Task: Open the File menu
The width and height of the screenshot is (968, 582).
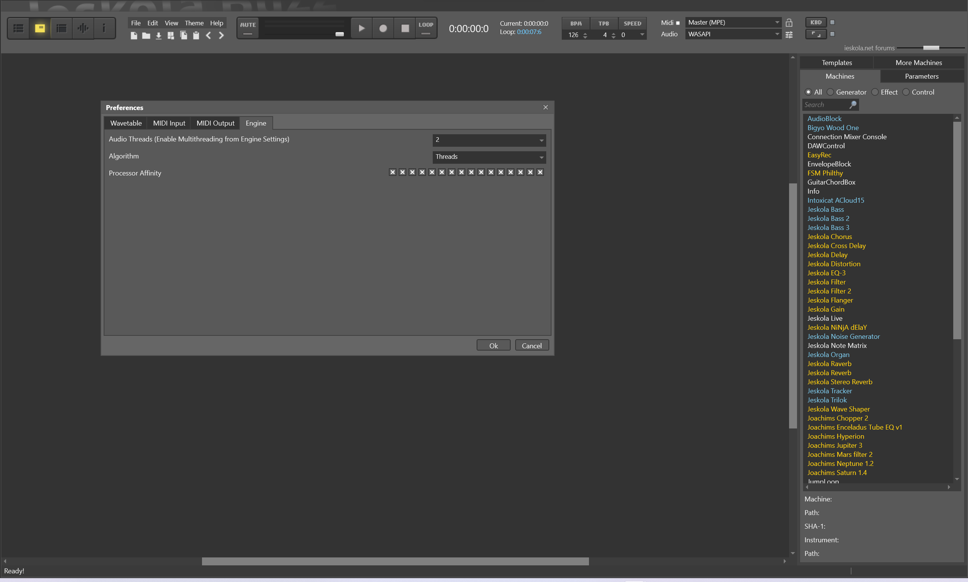Action: tap(136, 23)
